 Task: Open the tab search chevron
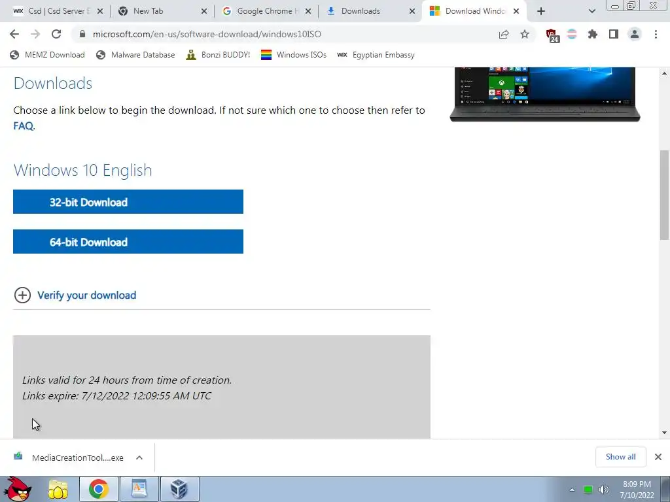click(591, 11)
